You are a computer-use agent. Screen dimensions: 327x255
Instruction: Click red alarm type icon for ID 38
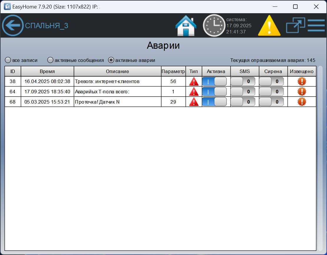[x=194, y=82]
